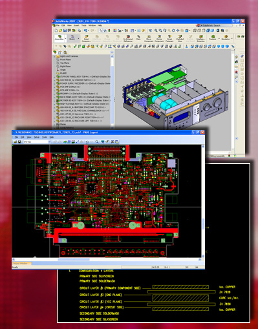Viewport: 258px width, 329px height.
Task: Click the save disk icon in PADS Layout
Action: pyautogui.click(x=19, y=142)
